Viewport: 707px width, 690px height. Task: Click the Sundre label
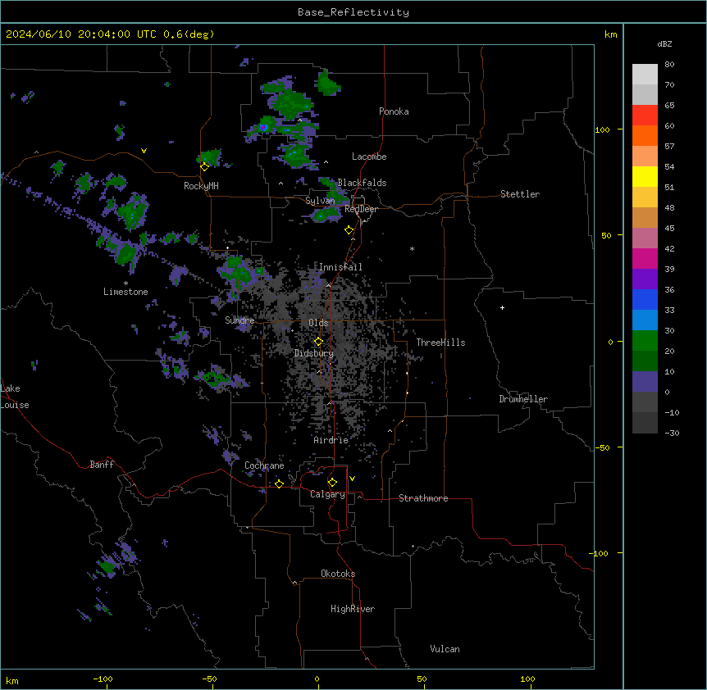[x=239, y=320]
